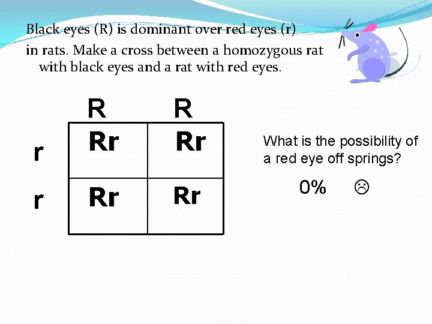Click the 'a red eye off springs?' line
This screenshot has height=324, width=432.
332,158
